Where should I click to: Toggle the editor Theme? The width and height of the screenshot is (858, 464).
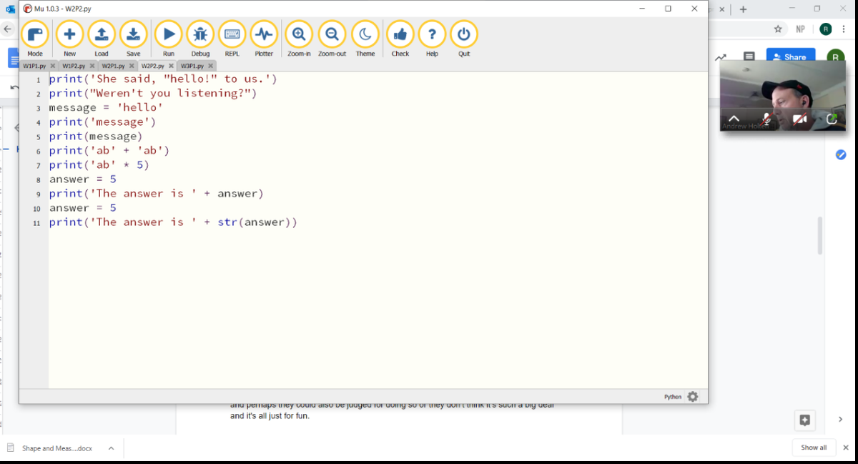pyautogui.click(x=365, y=34)
